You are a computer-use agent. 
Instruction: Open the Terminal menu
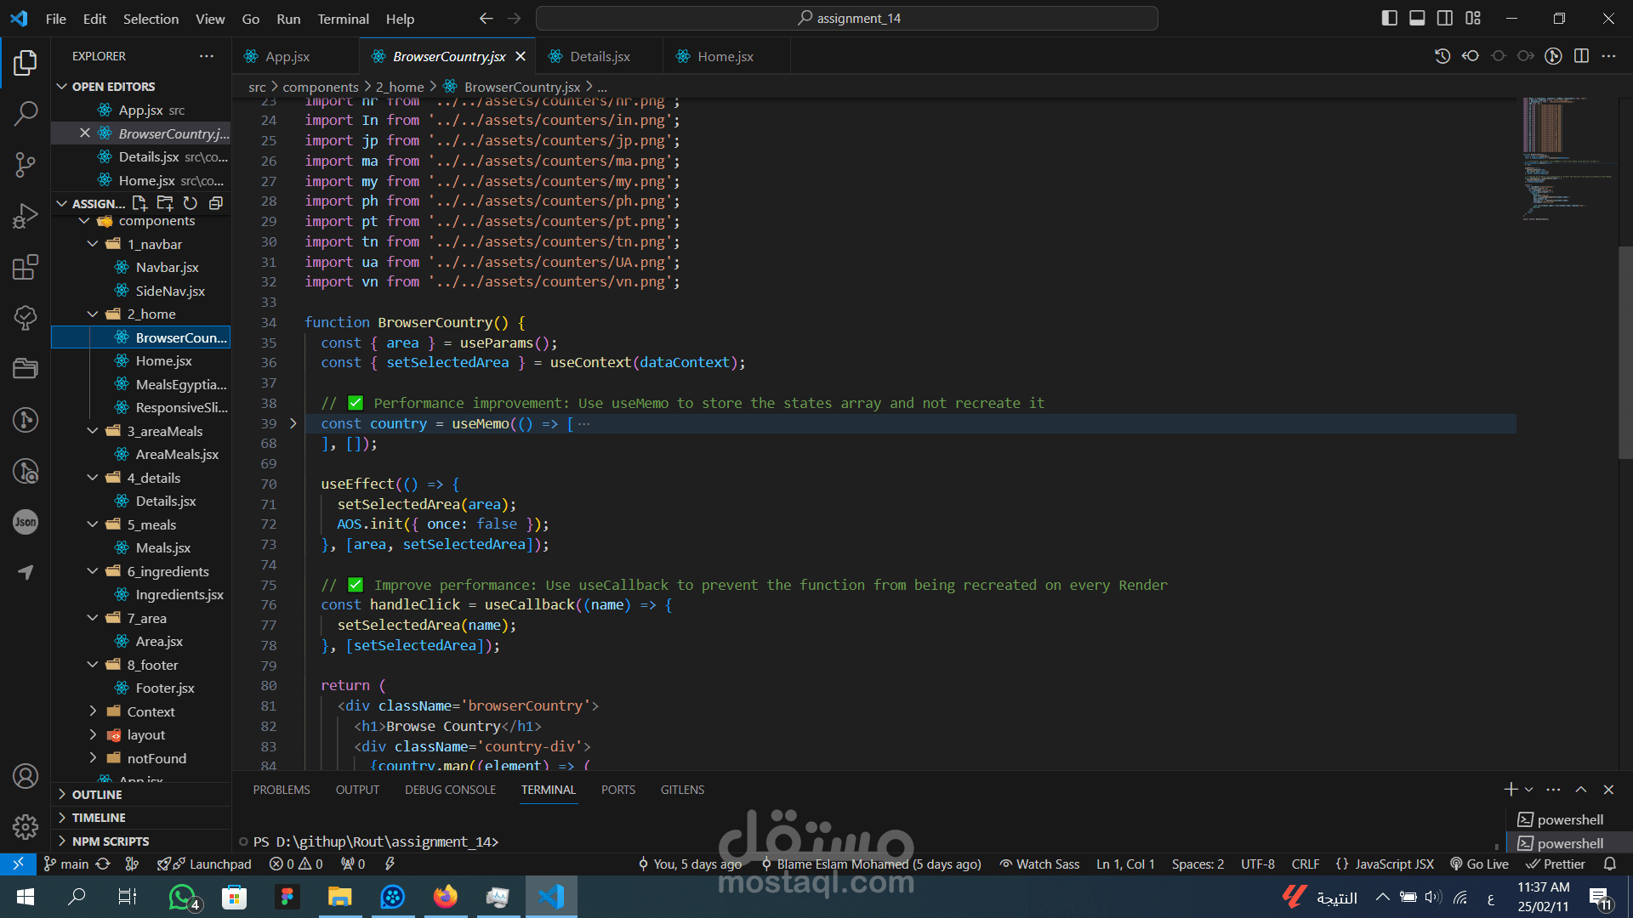pyautogui.click(x=343, y=19)
